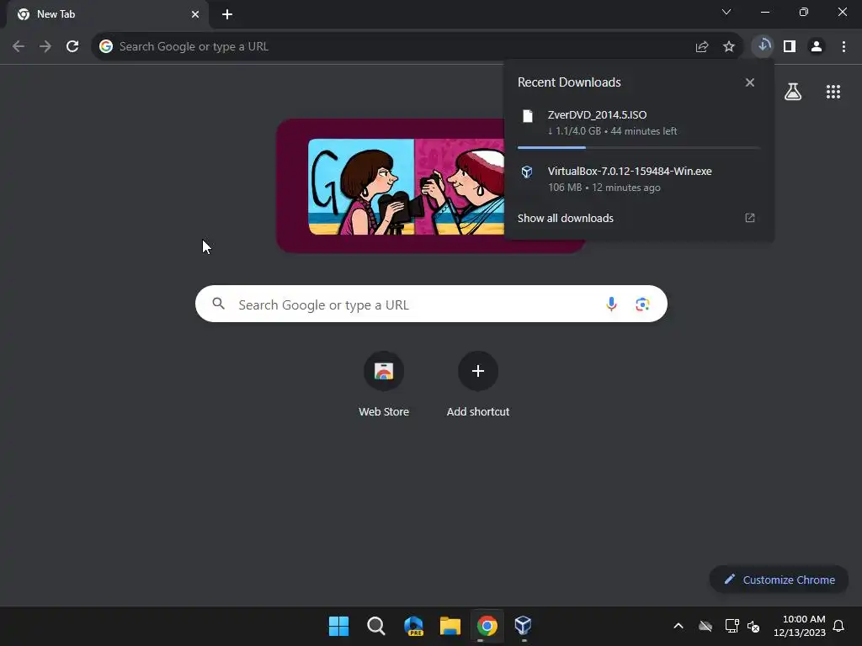Switch to VirtualBox in taskbar
This screenshot has width=862, height=646.
pos(524,626)
